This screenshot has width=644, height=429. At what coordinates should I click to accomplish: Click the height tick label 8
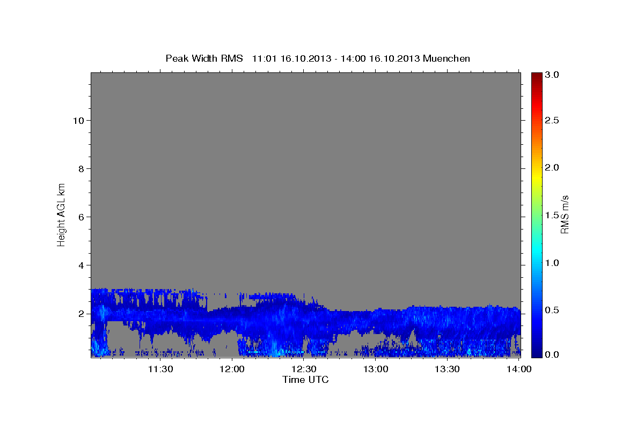pyautogui.click(x=81, y=169)
